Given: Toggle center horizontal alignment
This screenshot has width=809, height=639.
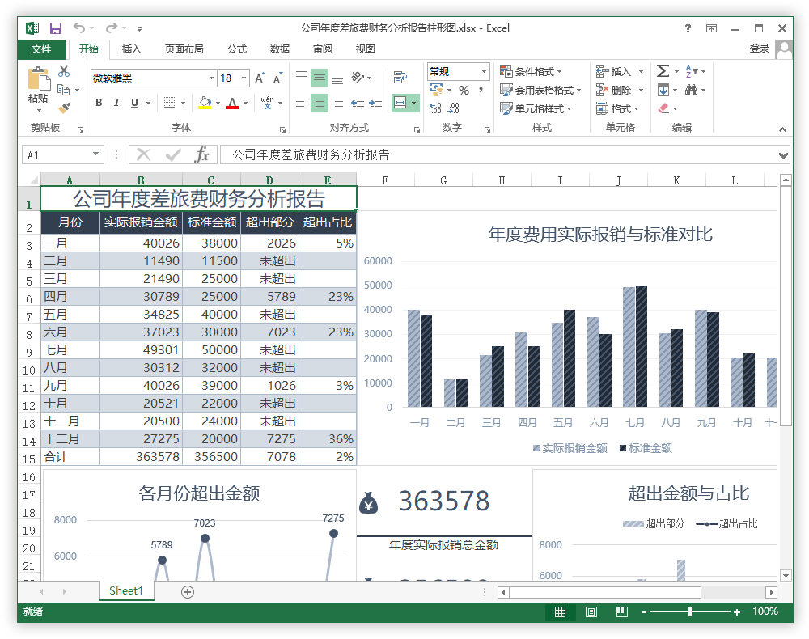Looking at the screenshot, I should tap(320, 103).
